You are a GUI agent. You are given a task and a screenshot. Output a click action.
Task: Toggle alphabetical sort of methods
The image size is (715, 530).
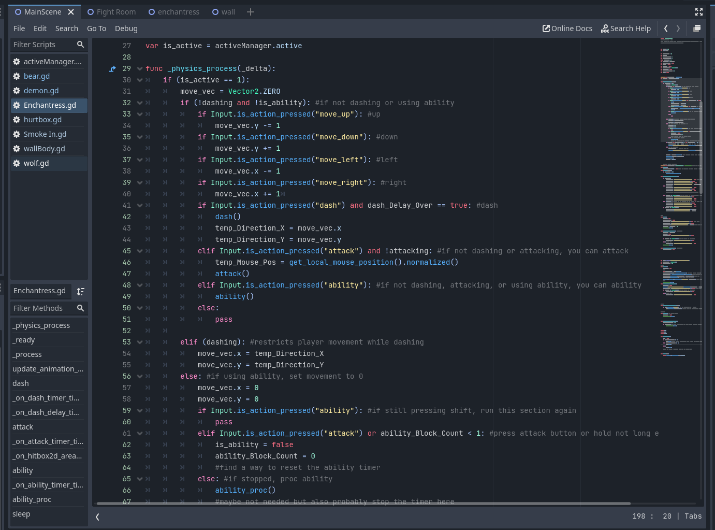tap(80, 291)
